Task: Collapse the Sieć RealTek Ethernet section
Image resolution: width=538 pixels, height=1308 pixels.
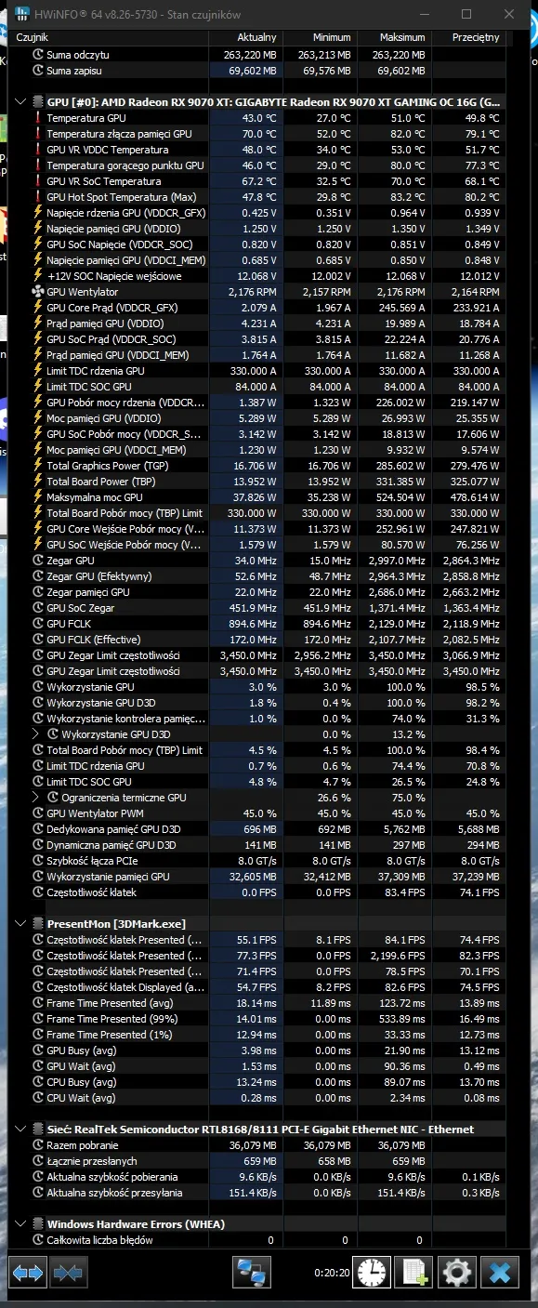Action: point(21,1130)
